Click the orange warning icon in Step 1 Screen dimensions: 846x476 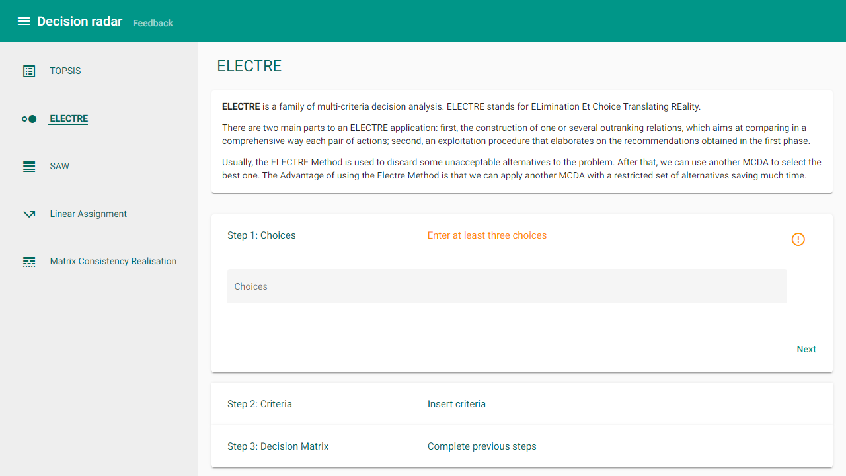(x=798, y=239)
